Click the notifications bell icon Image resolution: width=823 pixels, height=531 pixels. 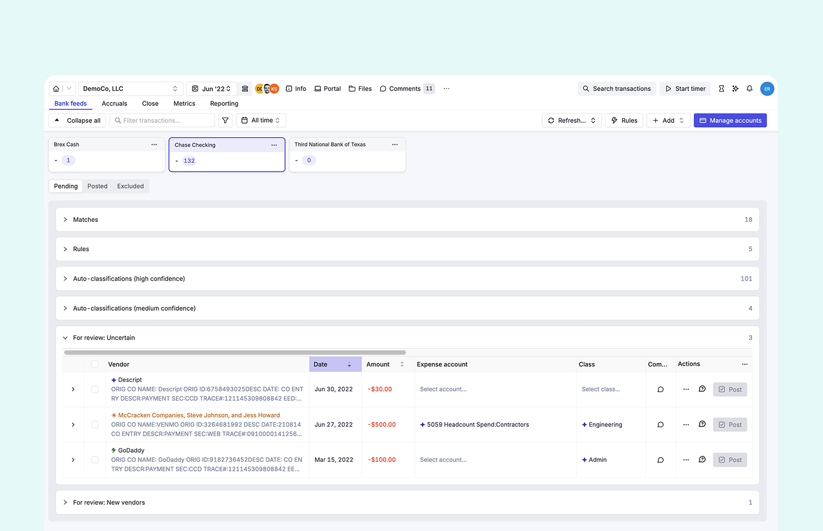pyautogui.click(x=750, y=89)
